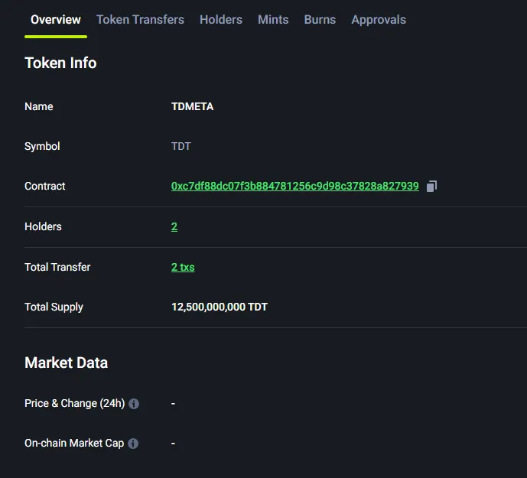Screen dimensions: 527x478
Task: Open the Token Transfers tab
Action: [x=140, y=20]
